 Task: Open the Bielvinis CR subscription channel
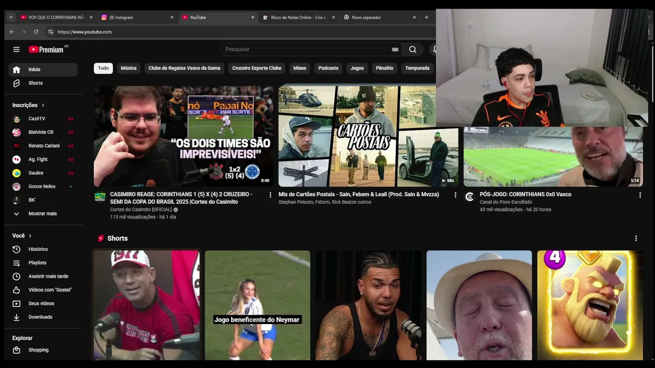[43, 132]
